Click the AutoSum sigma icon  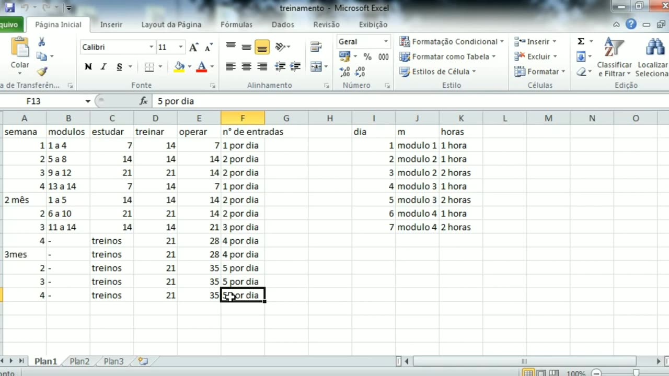(x=581, y=41)
